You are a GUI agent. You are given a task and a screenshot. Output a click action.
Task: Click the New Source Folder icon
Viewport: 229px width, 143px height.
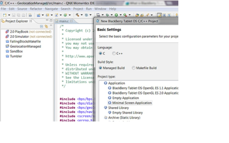pos(47,15)
